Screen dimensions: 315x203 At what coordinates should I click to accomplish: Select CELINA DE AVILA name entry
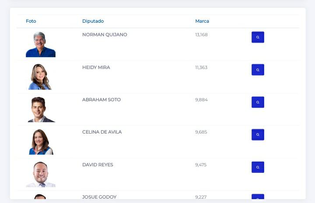tap(102, 132)
